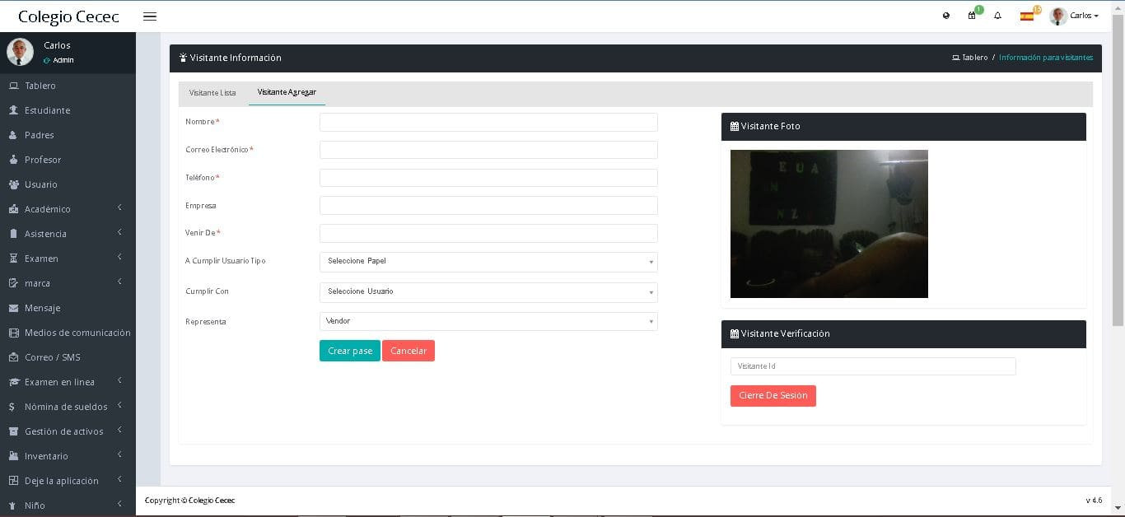
Task: Switch to the Visitante Lista tab
Action: pyautogui.click(x=212, y=93)
